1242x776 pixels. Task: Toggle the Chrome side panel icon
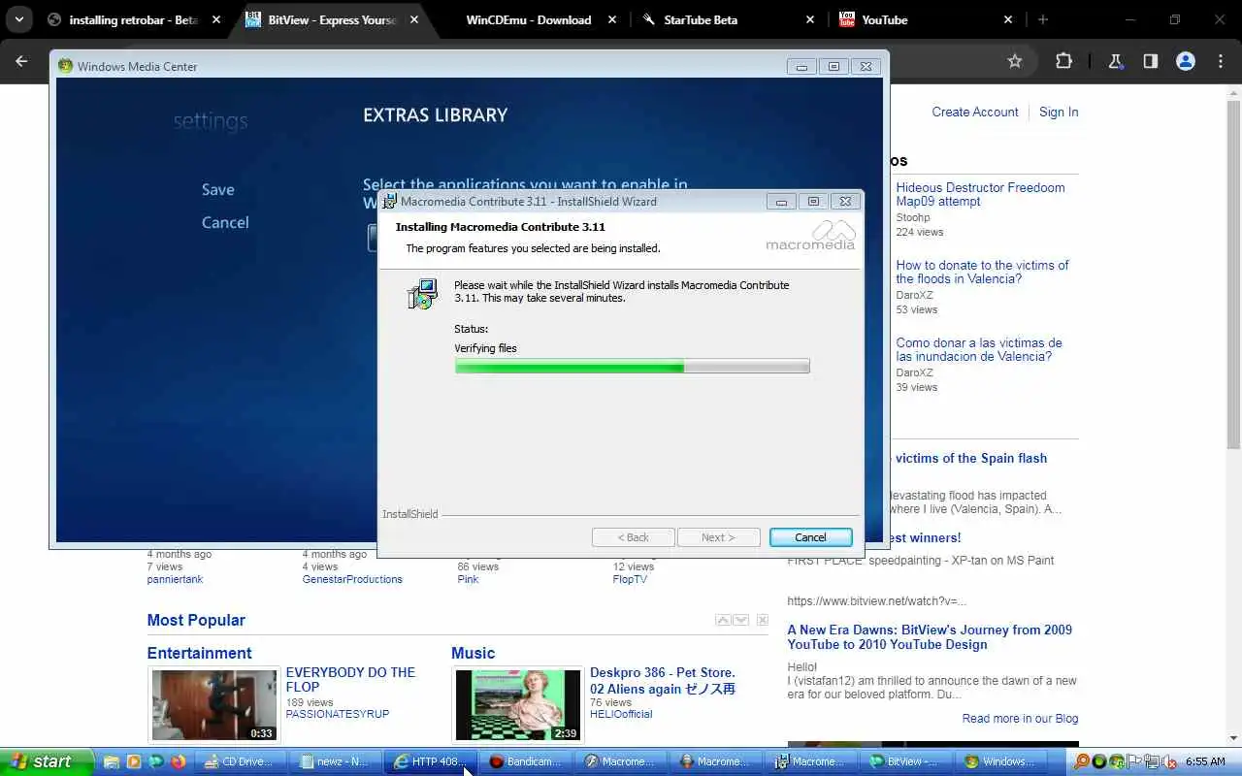1151,61
